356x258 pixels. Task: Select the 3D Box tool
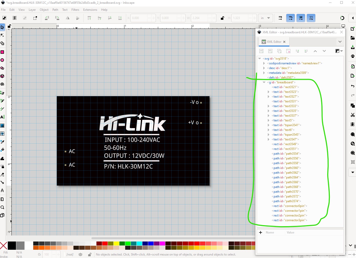(x=2, y=76)
